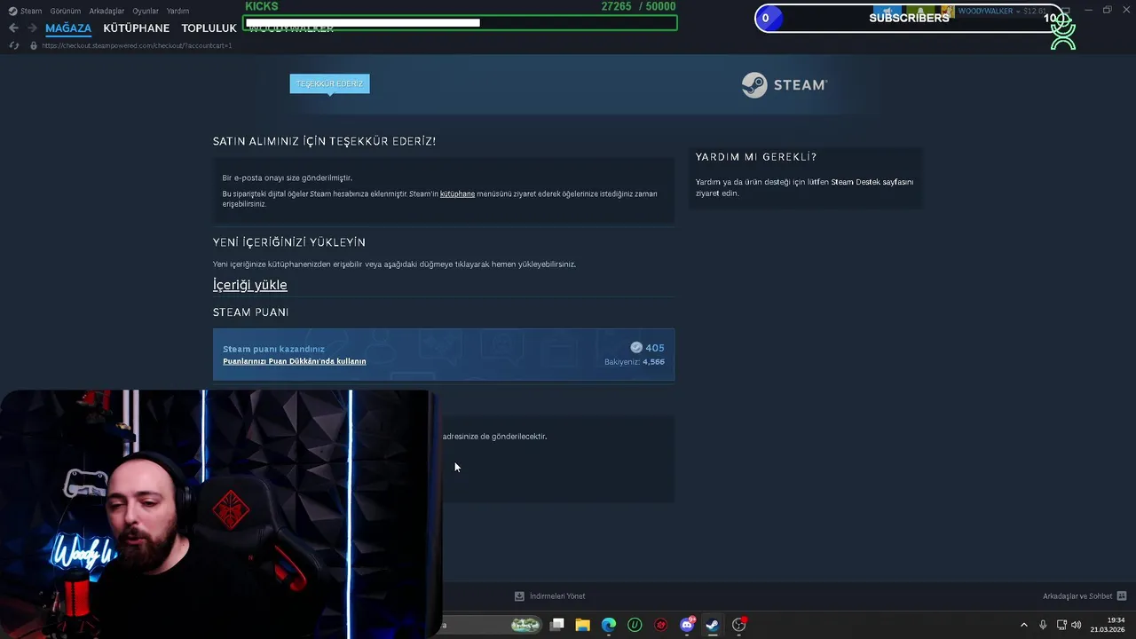The image size is (1136, 639).
Task: Open the Yardım menu
Action: click(x=177, y=11)
